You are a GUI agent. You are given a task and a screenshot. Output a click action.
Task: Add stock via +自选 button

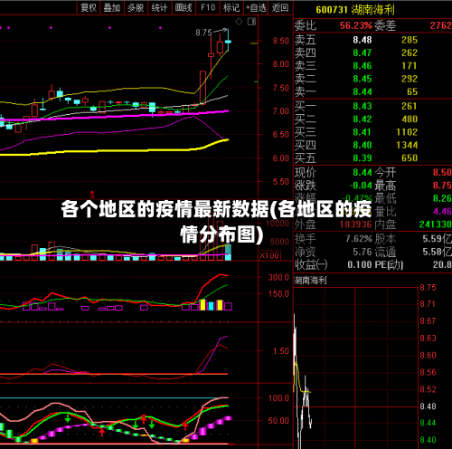pos(256,7)
